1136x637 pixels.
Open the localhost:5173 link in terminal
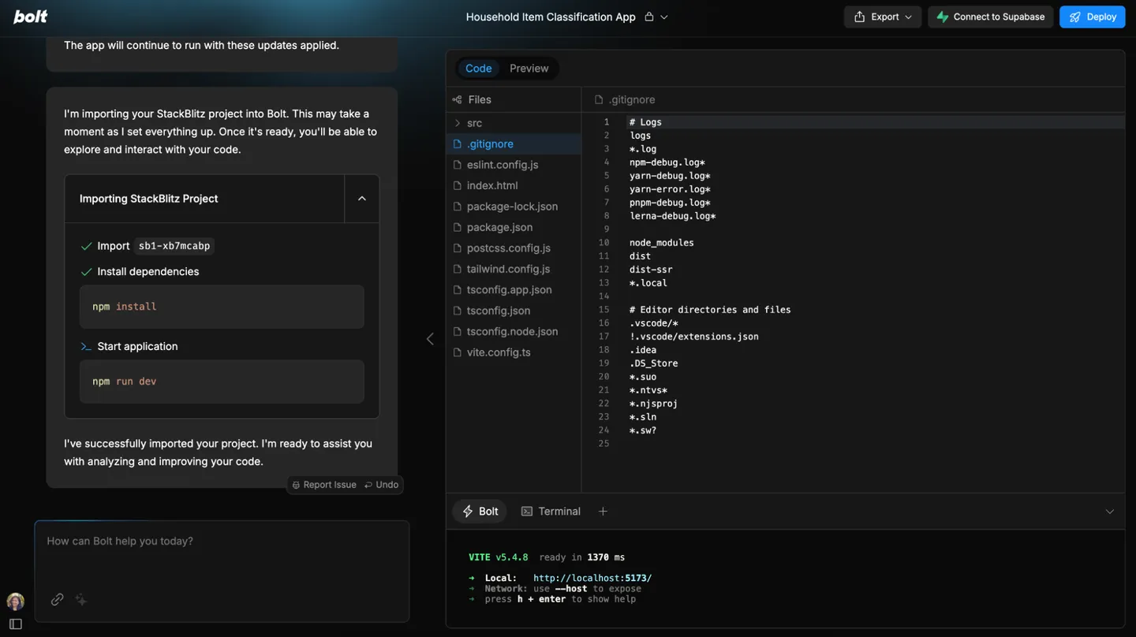click(592, 578)
